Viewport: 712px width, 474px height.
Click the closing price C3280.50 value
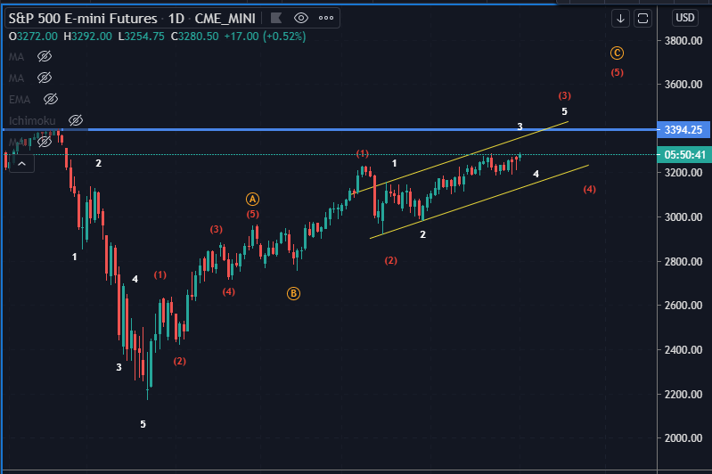click(194, 37)
